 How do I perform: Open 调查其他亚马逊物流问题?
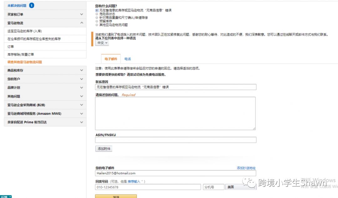tap(25, 62)
